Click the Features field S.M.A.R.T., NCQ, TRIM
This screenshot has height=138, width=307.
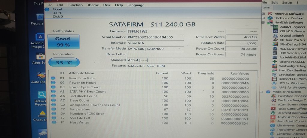pos(192,66)
